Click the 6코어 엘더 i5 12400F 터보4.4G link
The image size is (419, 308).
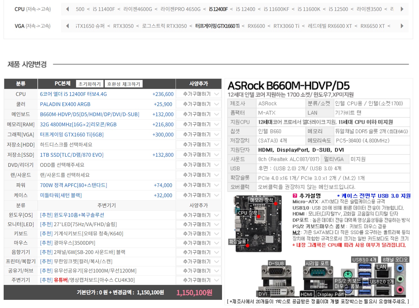pos(73,94)
